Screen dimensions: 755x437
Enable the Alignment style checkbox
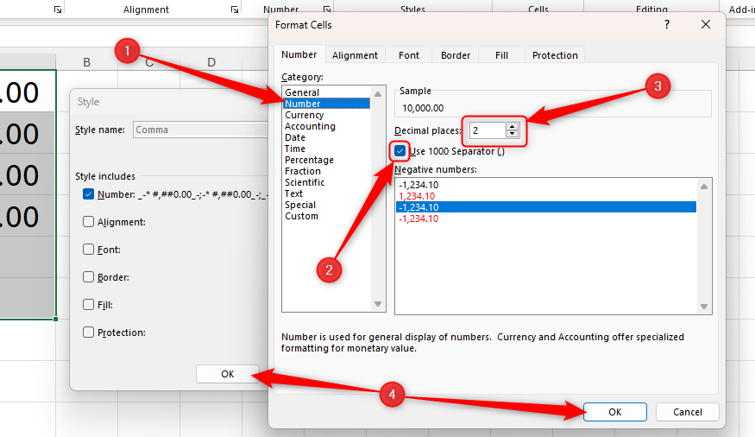88,222
